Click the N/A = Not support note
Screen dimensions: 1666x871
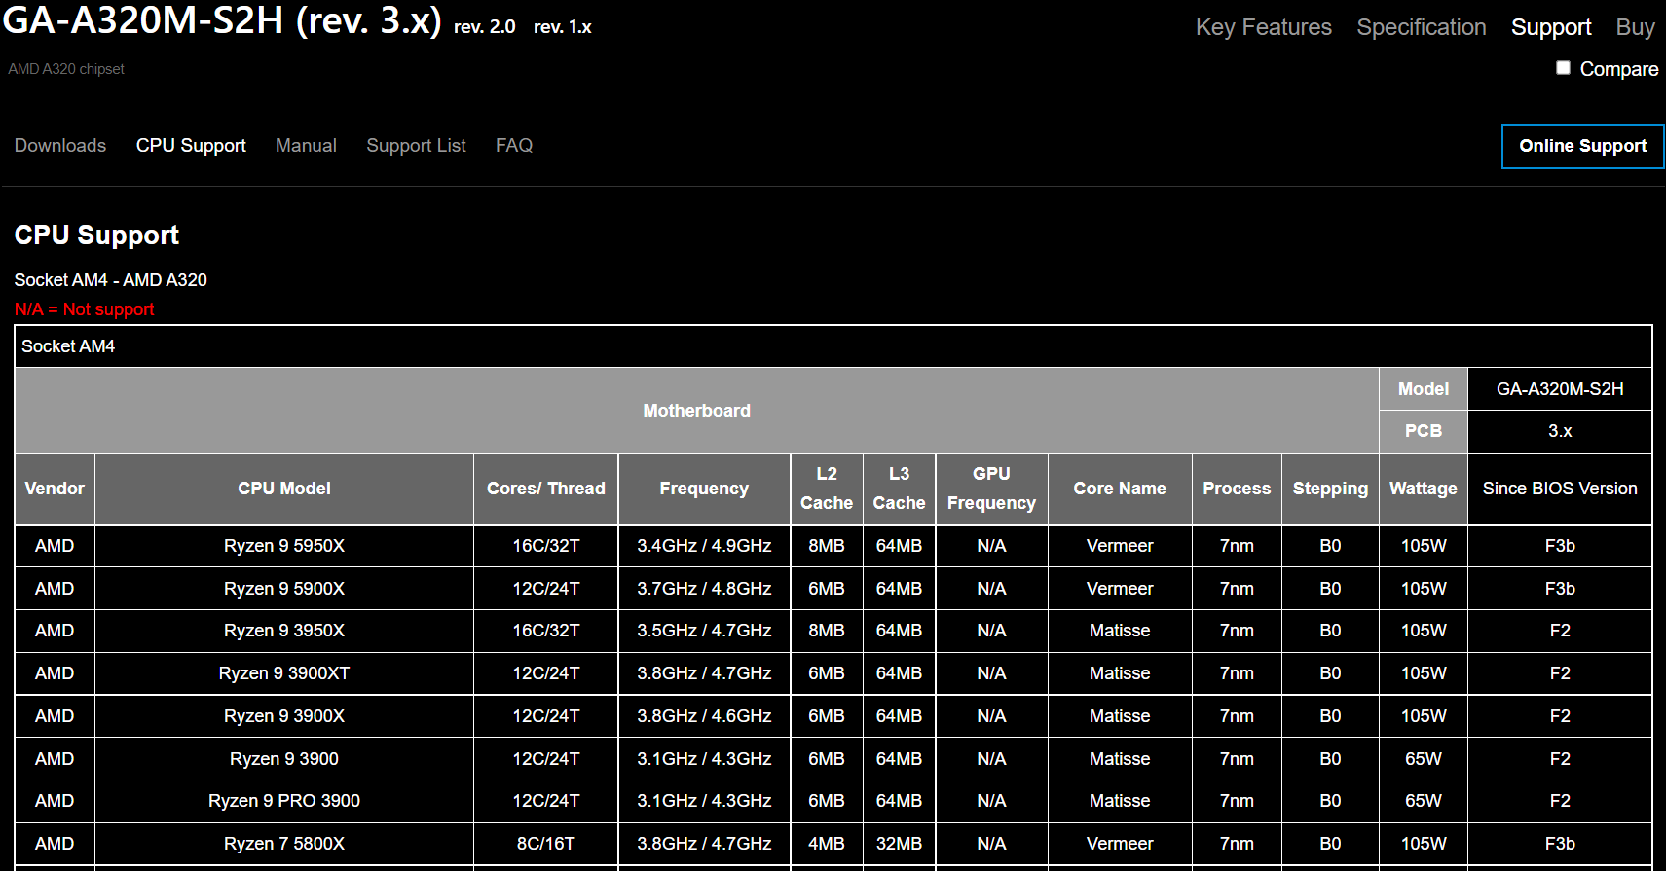click(84, 309)
